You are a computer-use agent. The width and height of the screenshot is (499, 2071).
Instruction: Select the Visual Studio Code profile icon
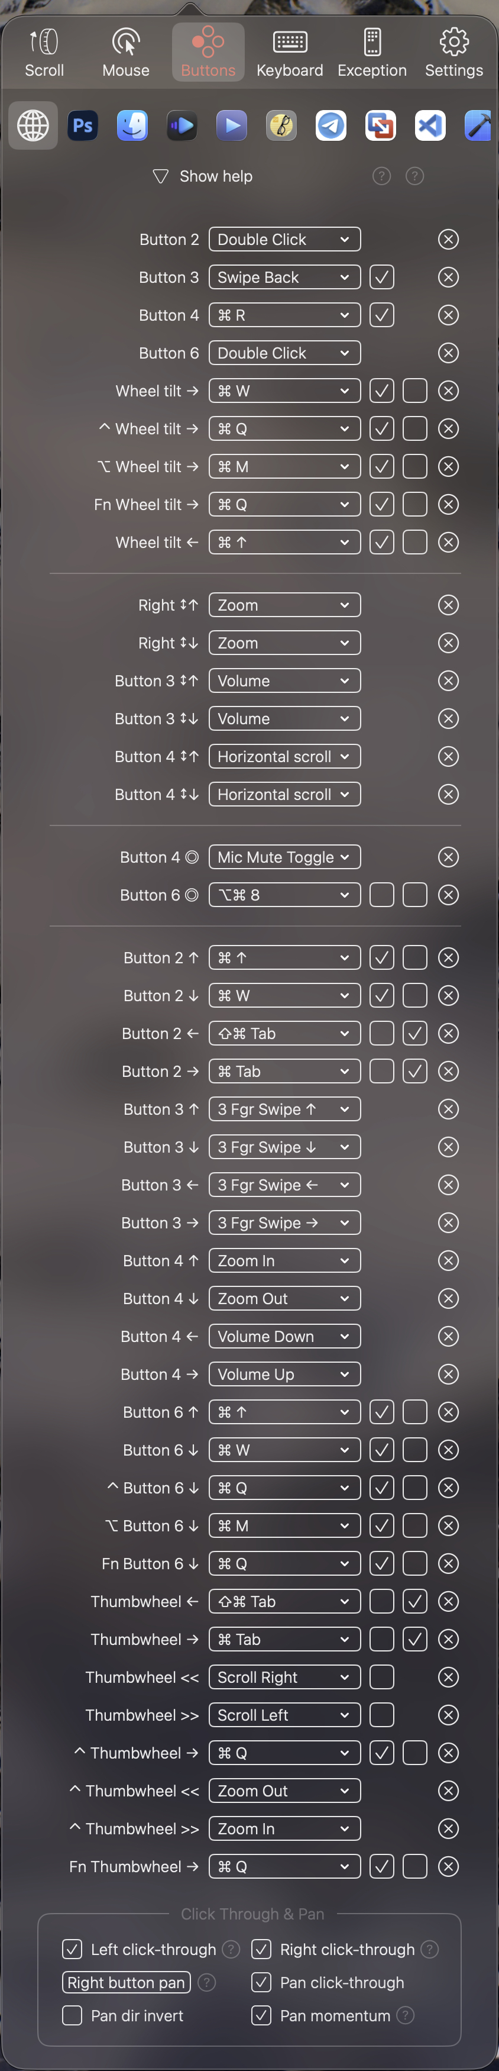click(x=430, y=125)
